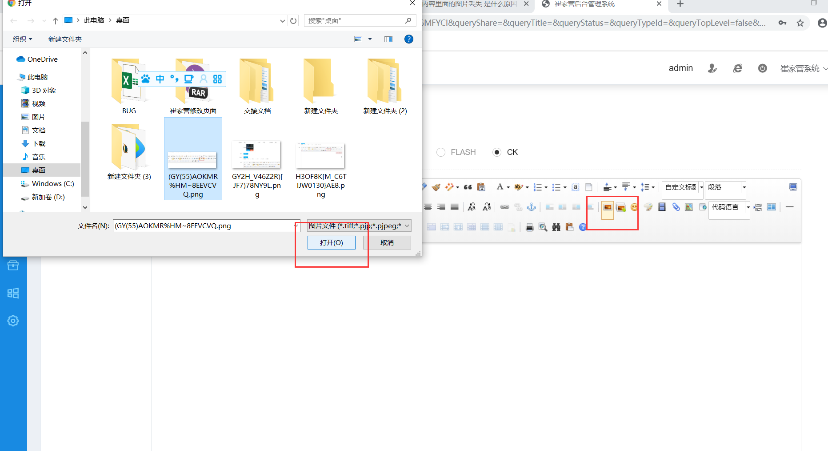
Task: Center-align text in the editor
Action: point(428,207)
